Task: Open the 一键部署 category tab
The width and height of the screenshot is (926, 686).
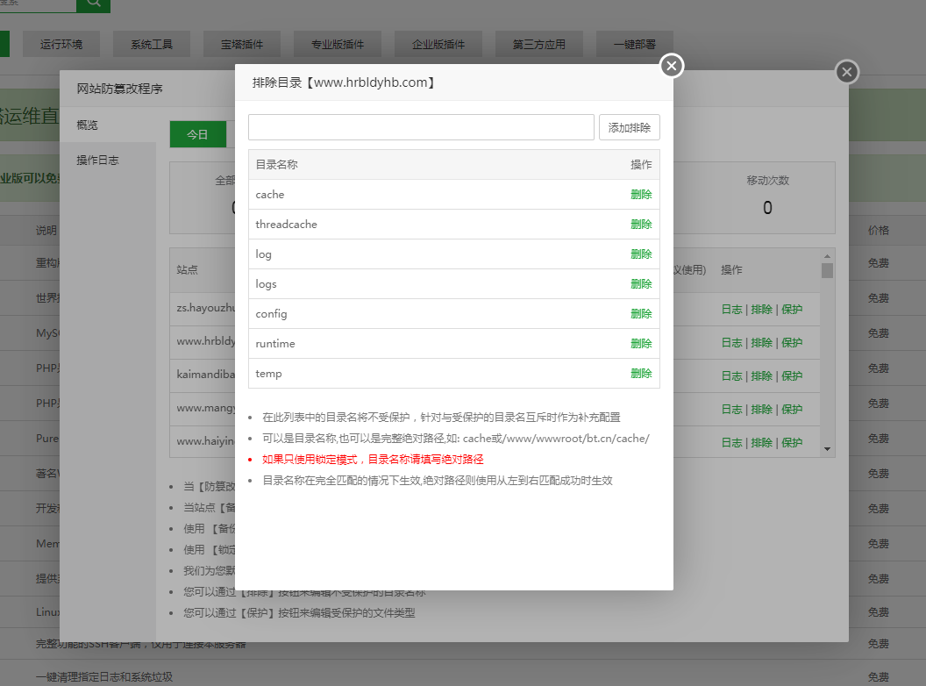Action: pyautogui.click(x=635, y=45)
